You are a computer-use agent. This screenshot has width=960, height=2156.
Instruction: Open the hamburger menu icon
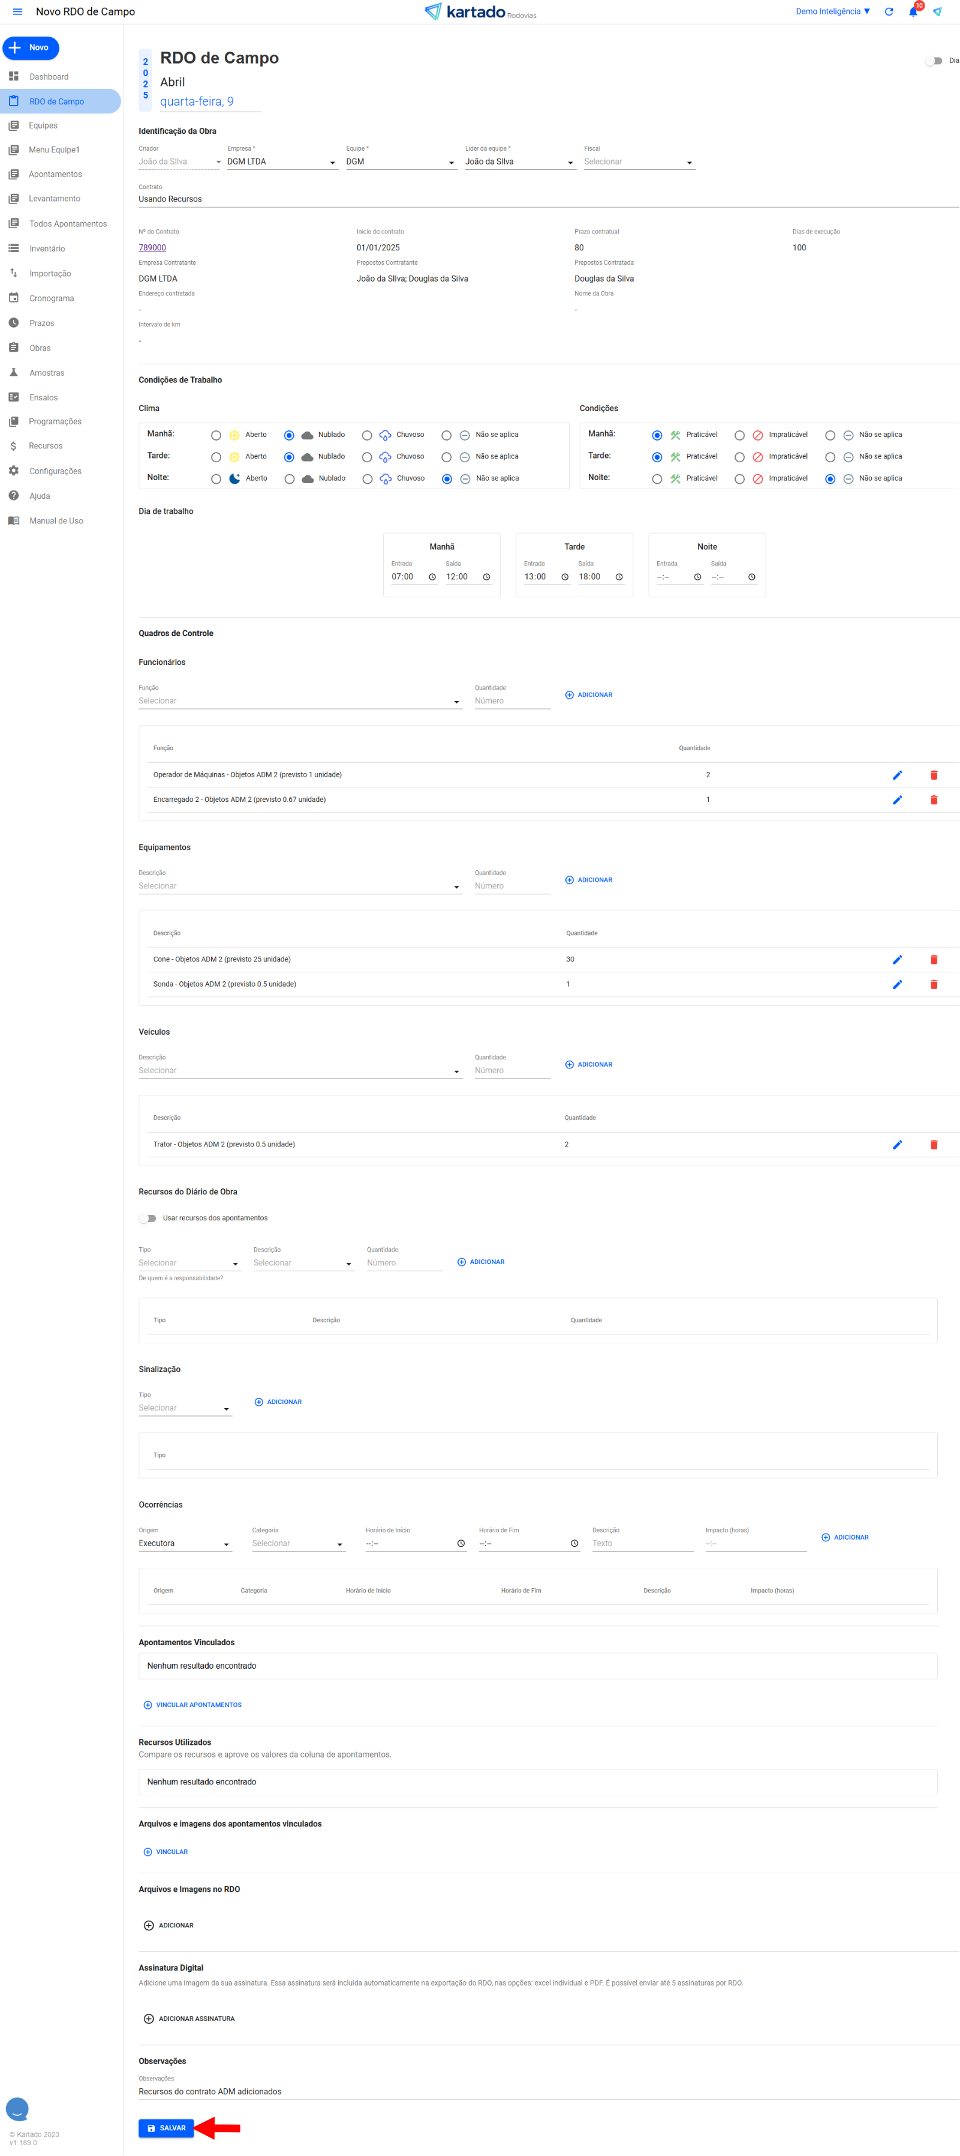click(x=17, y=12)
